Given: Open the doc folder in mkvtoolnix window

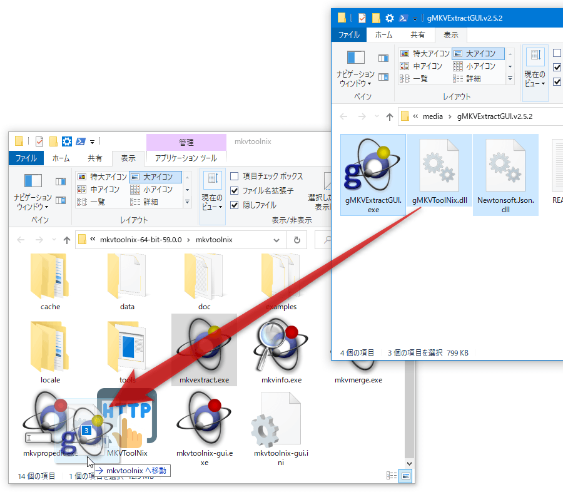Looking at the screenshot, I should (x=204, y=277).
